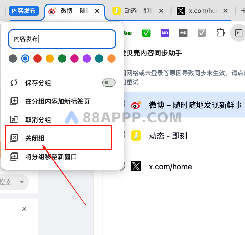Open a new tab with plus button
The height and width of the screenshot is (235, 245).
click(243, 11)
